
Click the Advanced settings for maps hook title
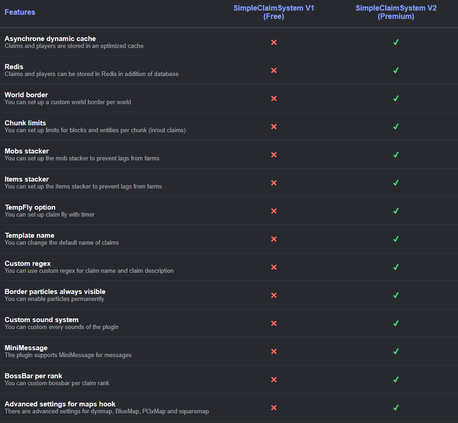(x=60, y=404)
